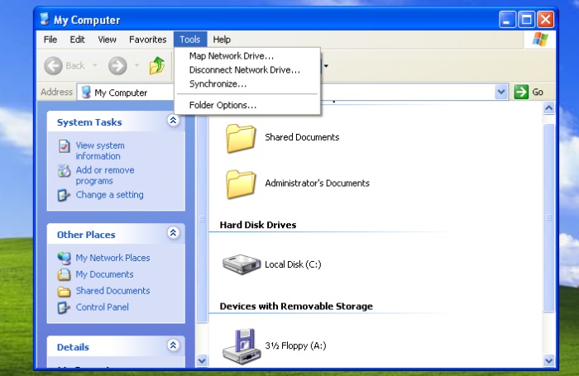Image resolution: width=579 pixels, height=376 pixels.
Task: Open the Edit menu
Action: [x=77, y=40]
